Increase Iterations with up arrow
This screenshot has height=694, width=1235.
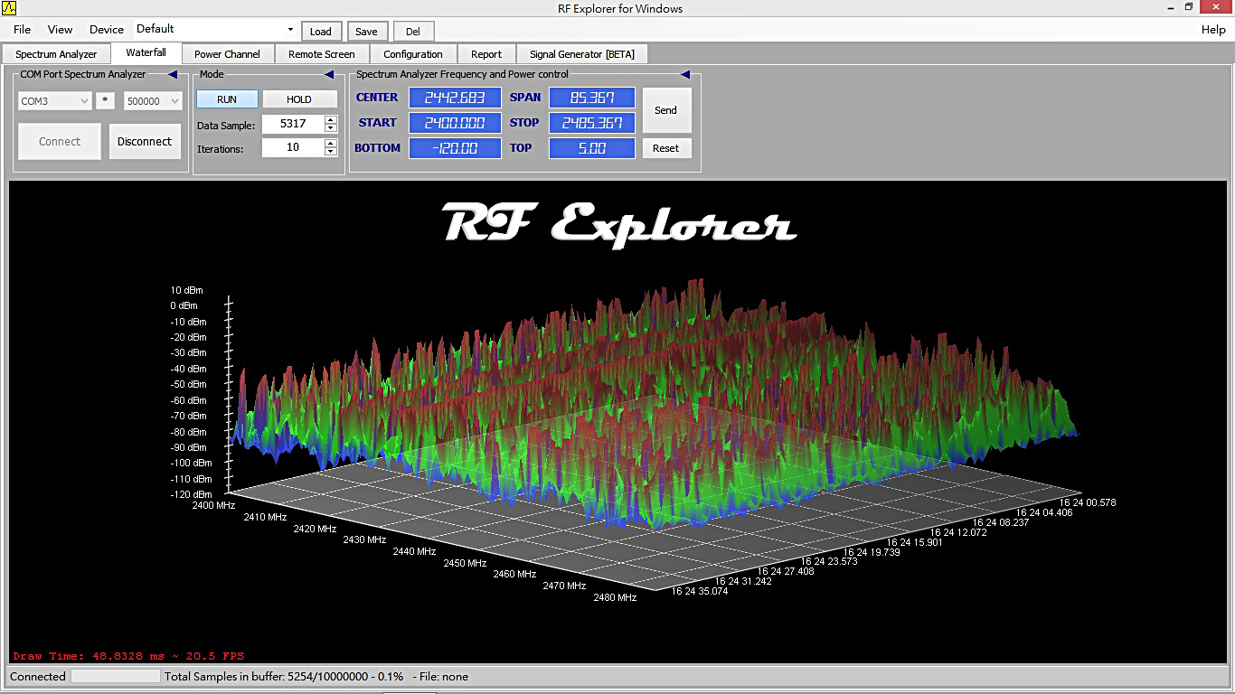tap(330, 142)
